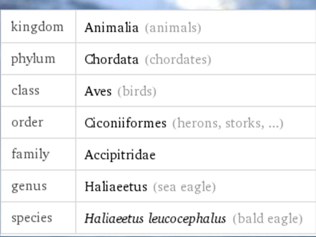The width and height of the screenshot is (316, 237).
Task: Click Haliaeetus leucocephalus species name
Action: [155, 219]
